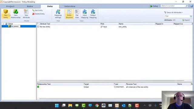Select 'the new entity' attribute text
The image size is (194, 109).
point(45,27)
